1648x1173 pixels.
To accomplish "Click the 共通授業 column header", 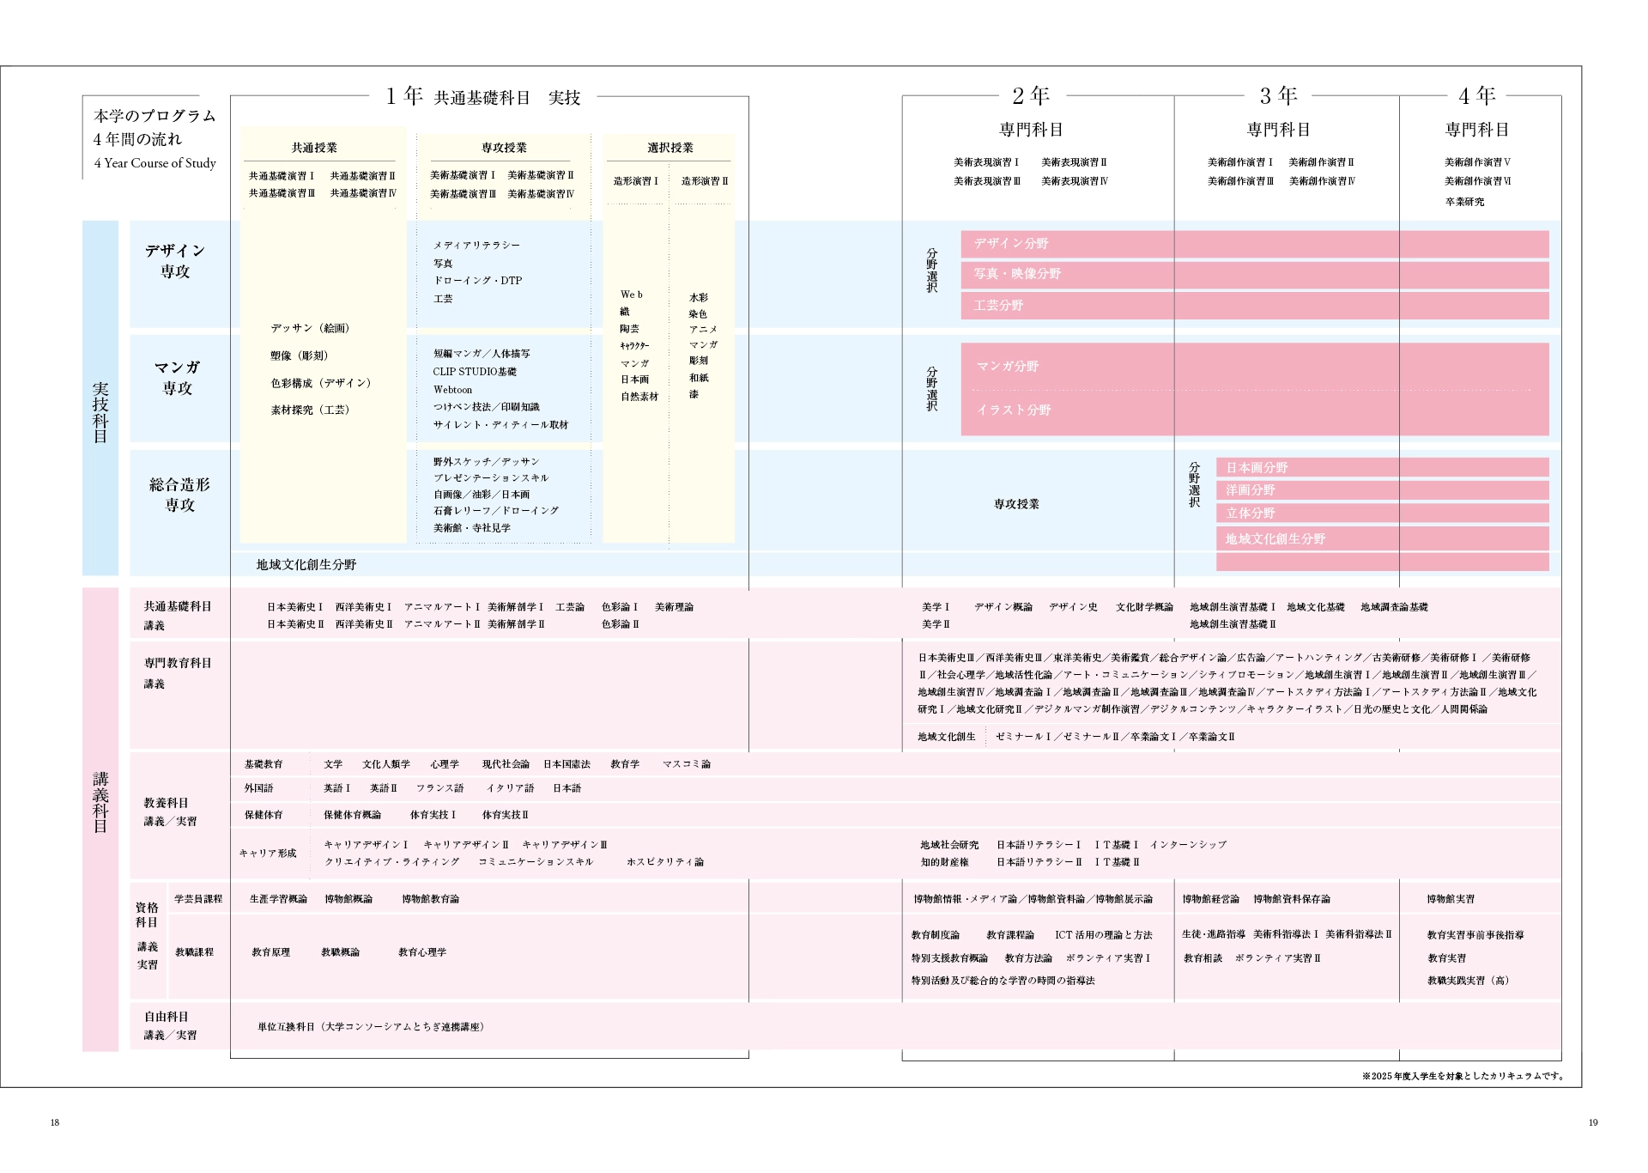I will click(x=314, y=148).
